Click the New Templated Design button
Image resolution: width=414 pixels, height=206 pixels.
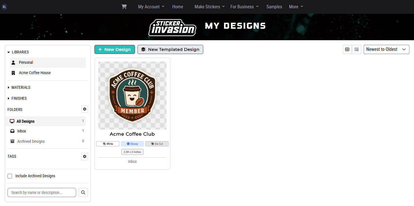point(170,49)
